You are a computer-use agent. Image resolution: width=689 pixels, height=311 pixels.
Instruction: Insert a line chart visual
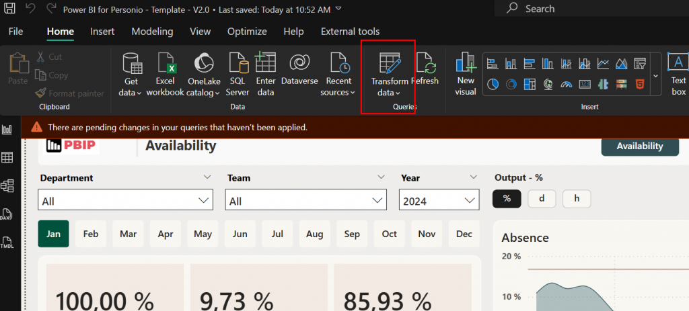[603, 64]
